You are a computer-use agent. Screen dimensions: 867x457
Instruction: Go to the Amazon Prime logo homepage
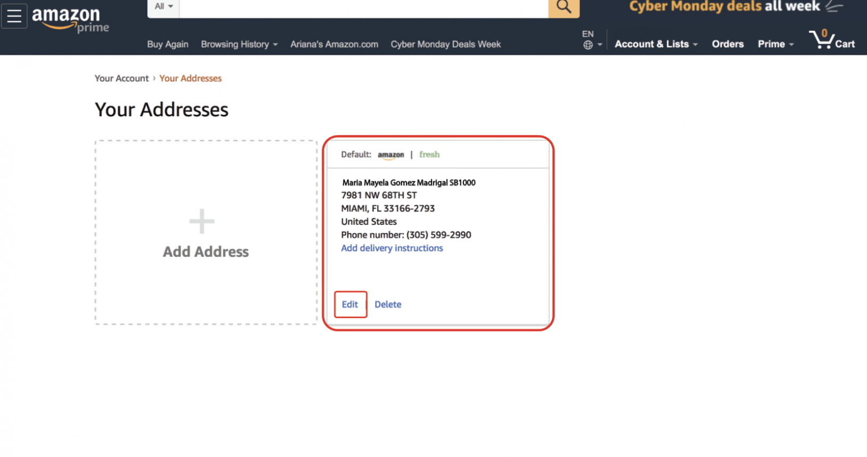click(x=70, y=20)
